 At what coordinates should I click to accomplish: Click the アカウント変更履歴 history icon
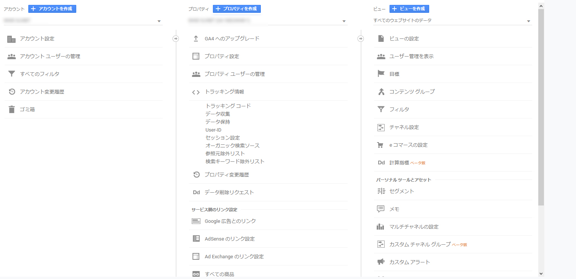click(12, 92)
